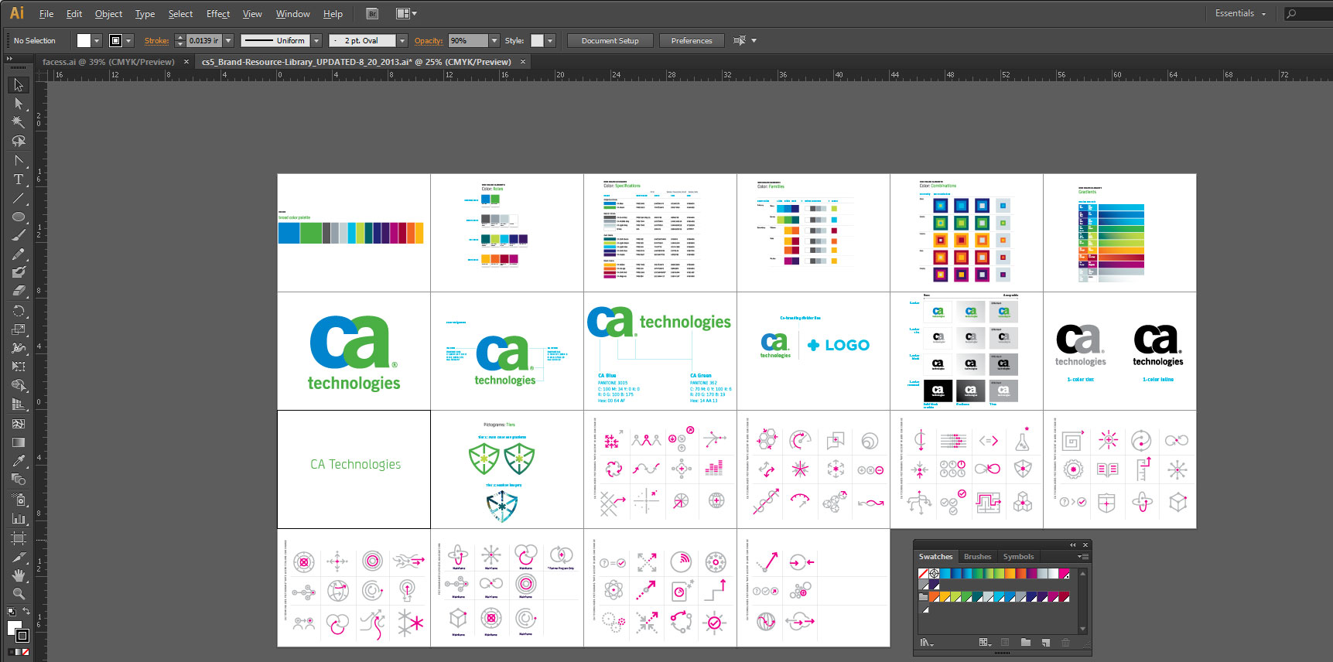Open the Swatches panel flyout menu

click(1083, 556)
